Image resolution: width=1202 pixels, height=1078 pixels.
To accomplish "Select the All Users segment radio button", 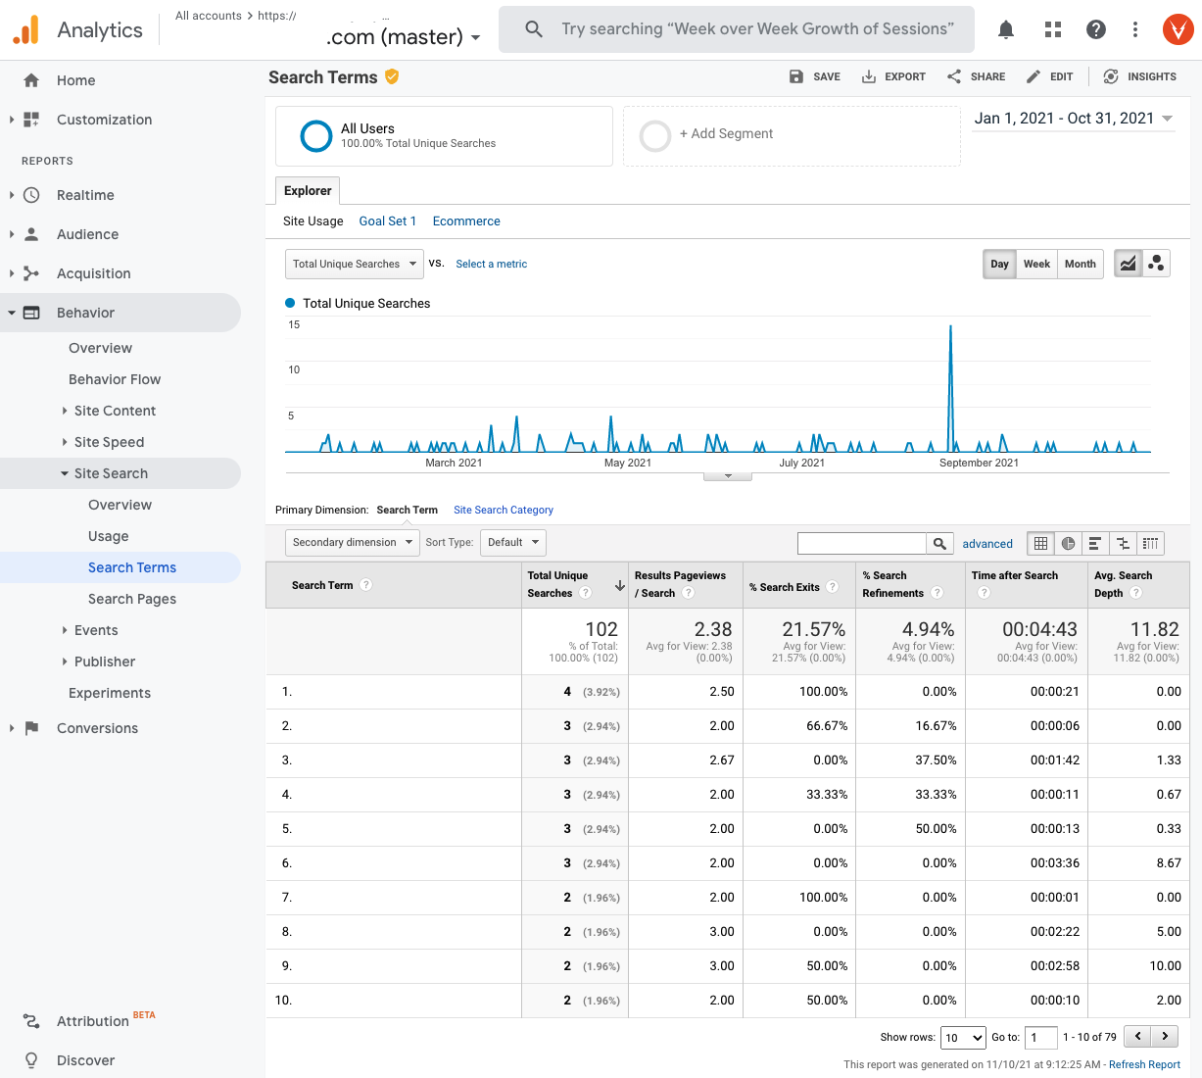I will click(315, 136).
